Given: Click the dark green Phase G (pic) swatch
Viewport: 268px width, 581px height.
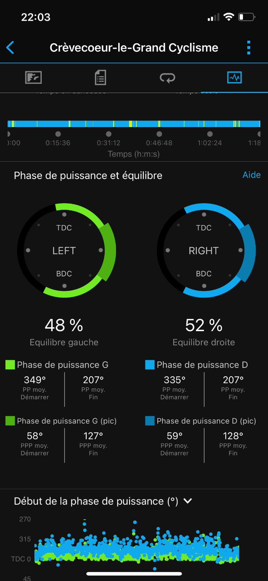Looking at the screenshot, I should pos(10,420).
